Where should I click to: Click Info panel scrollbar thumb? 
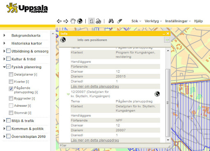pos(168,103)
